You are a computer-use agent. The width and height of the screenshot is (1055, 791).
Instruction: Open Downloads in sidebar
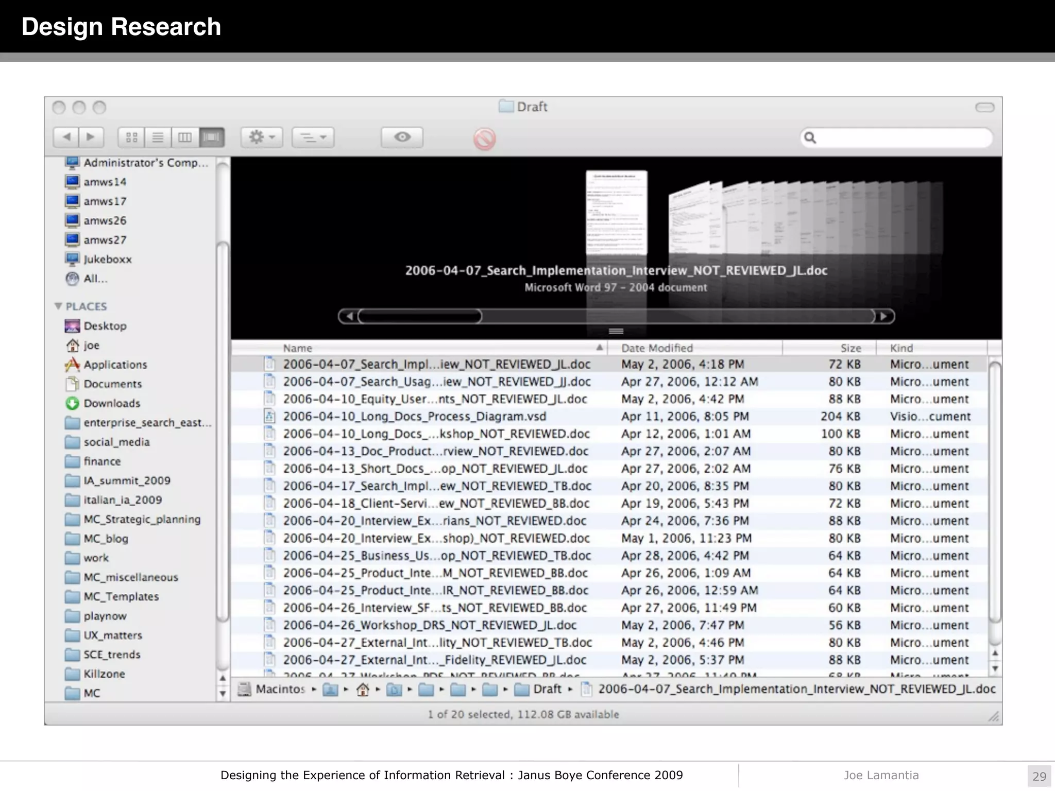point(103,403)
